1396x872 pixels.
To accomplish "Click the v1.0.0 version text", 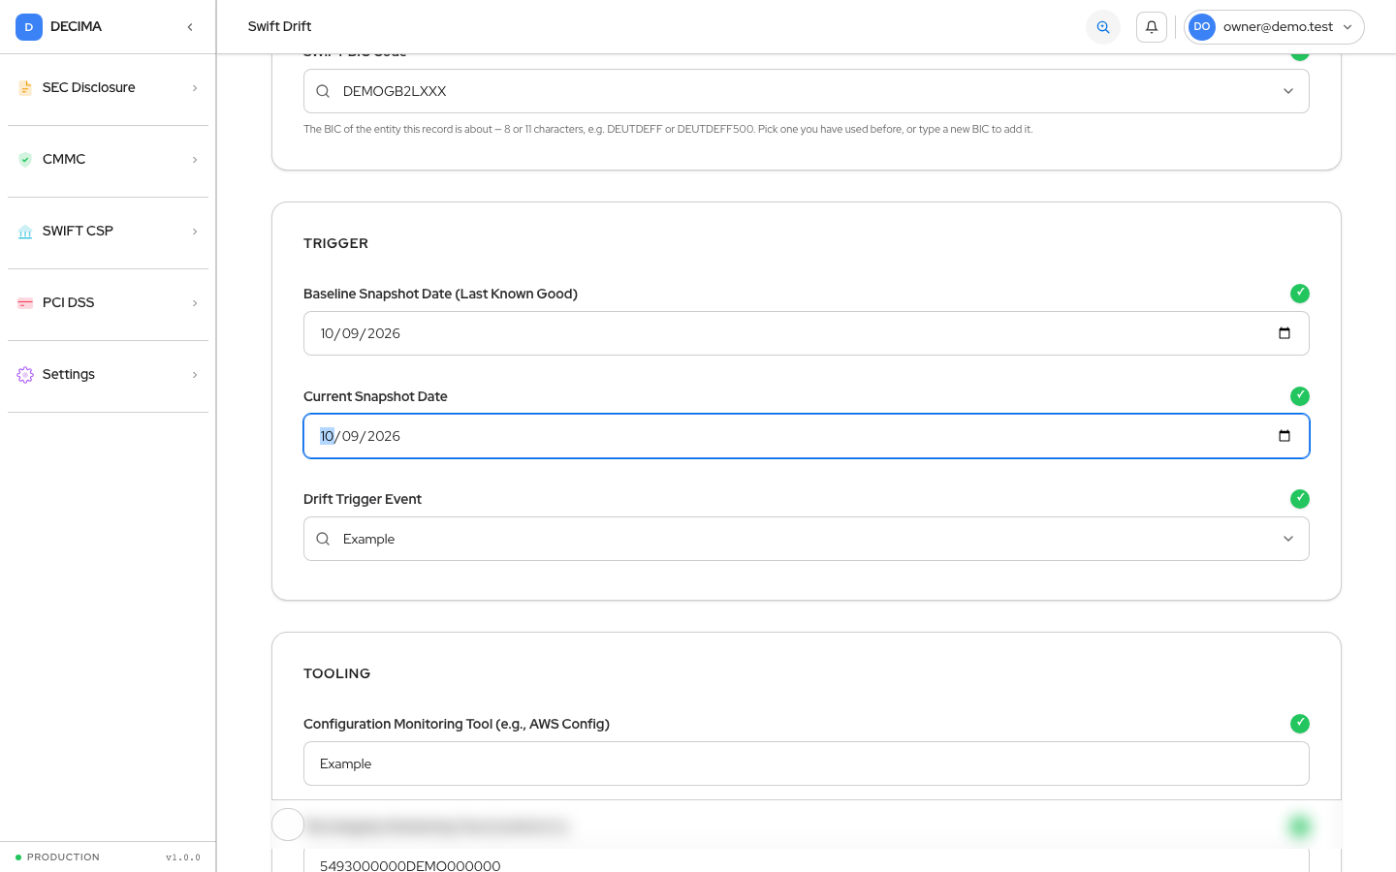I will pyautogui.click(x=183, y=857).
